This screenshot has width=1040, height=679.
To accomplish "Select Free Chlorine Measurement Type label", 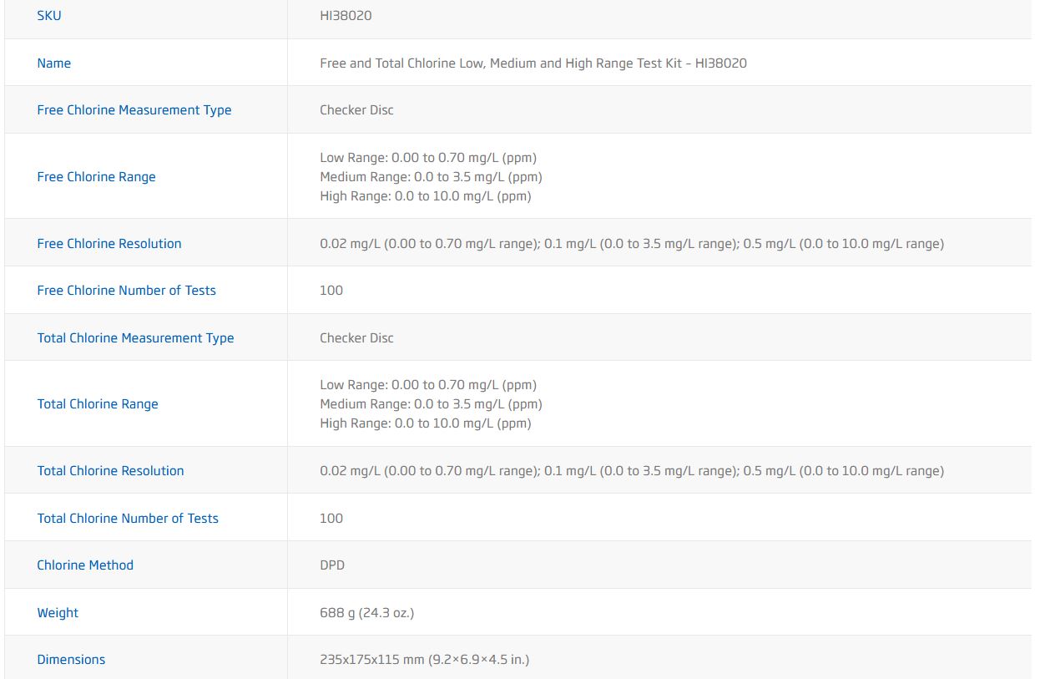I will 134,110.
